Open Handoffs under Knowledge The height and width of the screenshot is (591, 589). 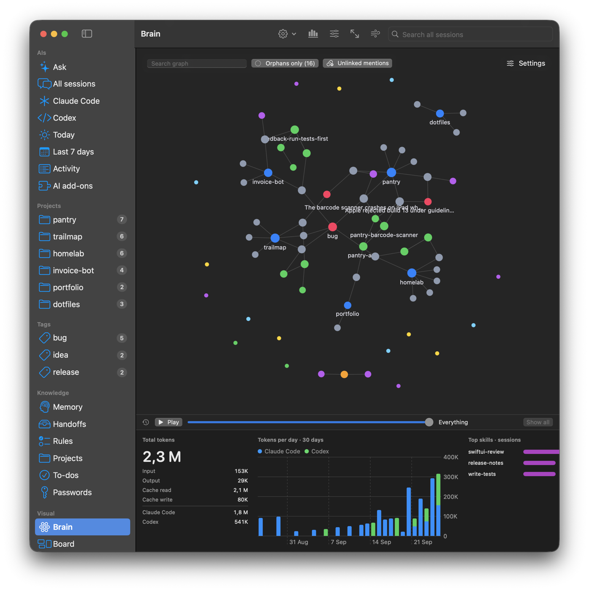coord(82,424)
